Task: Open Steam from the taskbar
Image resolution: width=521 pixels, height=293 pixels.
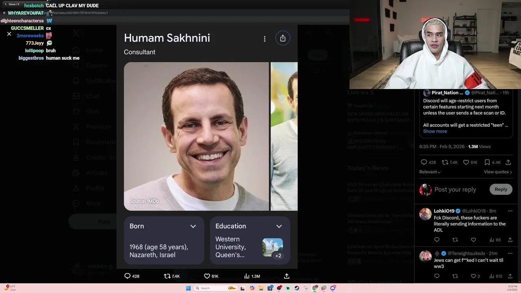Action: point(297,288)
